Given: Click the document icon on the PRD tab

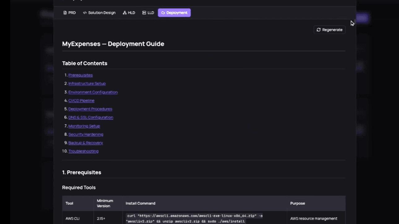Looking at the screenshot, I should (65, 13).
